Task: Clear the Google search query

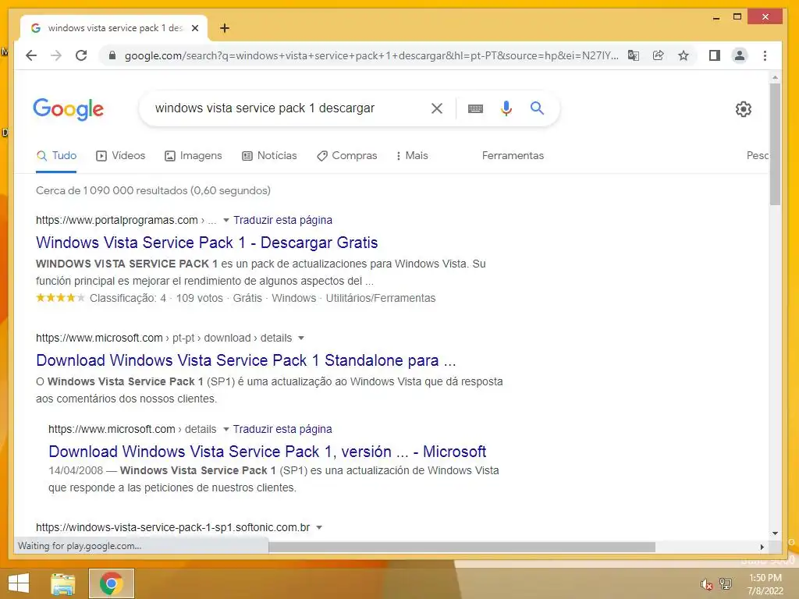Action: (x=437, y=108)
